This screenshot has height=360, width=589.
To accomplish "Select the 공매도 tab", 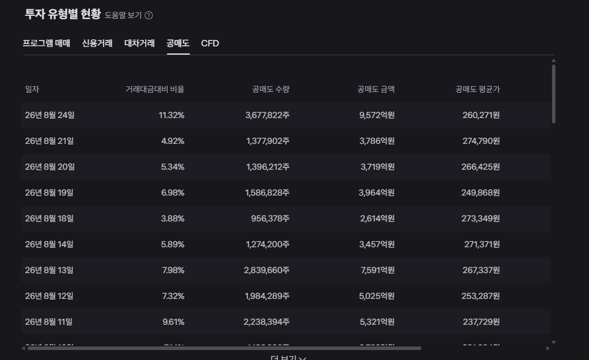I will [x=178, y=43].
